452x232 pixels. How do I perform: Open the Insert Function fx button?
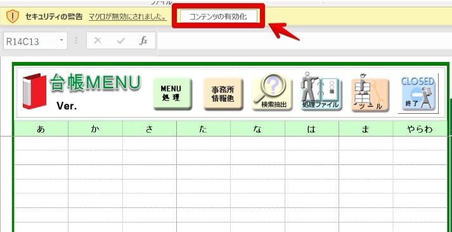(143, 41)
